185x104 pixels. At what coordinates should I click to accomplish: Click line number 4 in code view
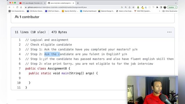tap(20, 54)
